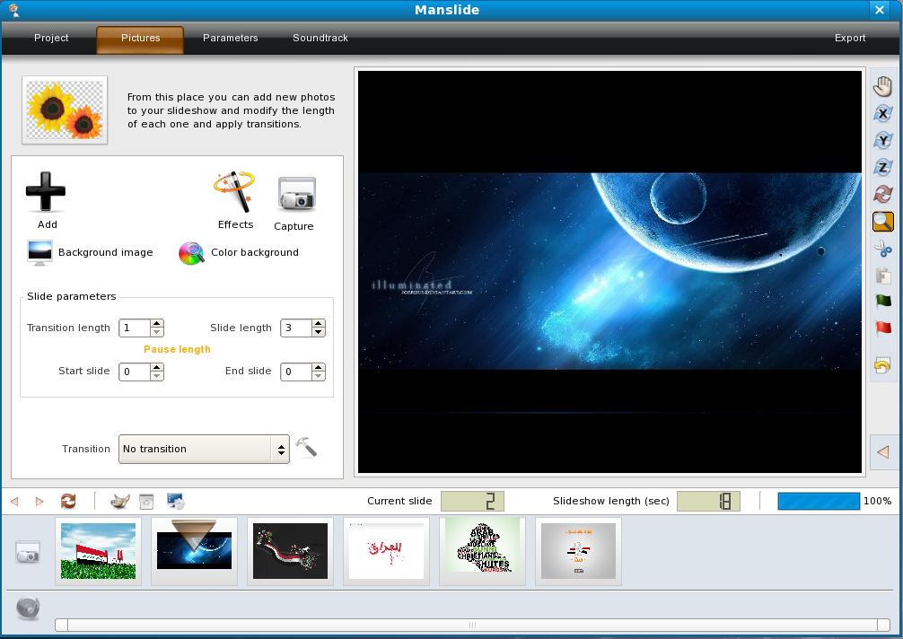Increase the Slide length value
903x639 pixels.
point(319,323)
